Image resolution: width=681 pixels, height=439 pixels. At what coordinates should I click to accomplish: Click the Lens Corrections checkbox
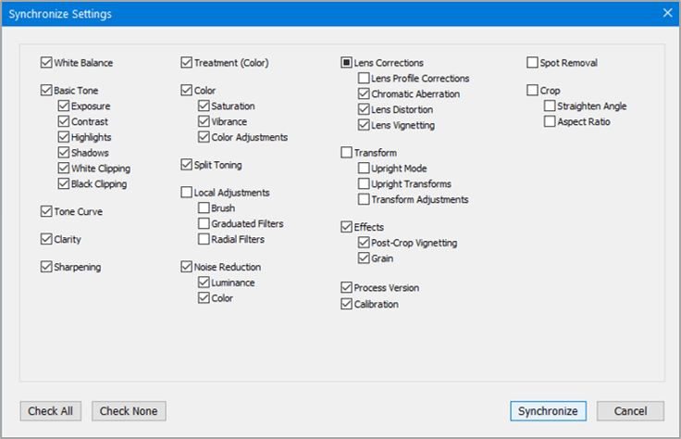[x=347, y=63]
